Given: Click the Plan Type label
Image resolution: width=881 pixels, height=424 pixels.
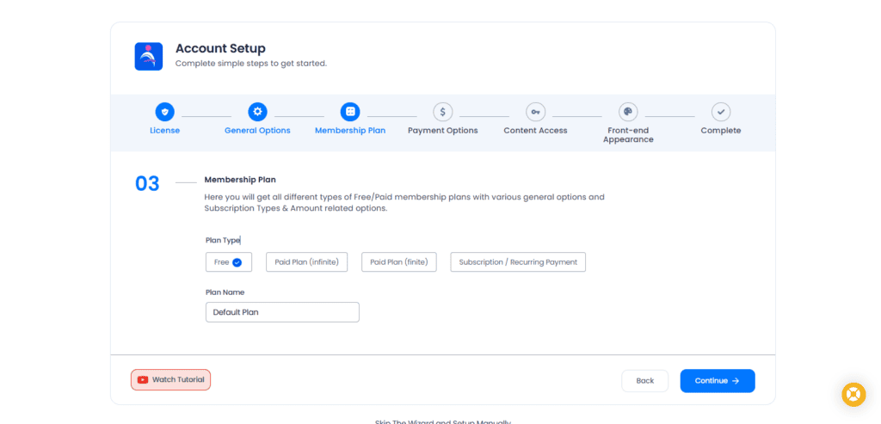Looking at the screenshot, I should pos(223,240).
